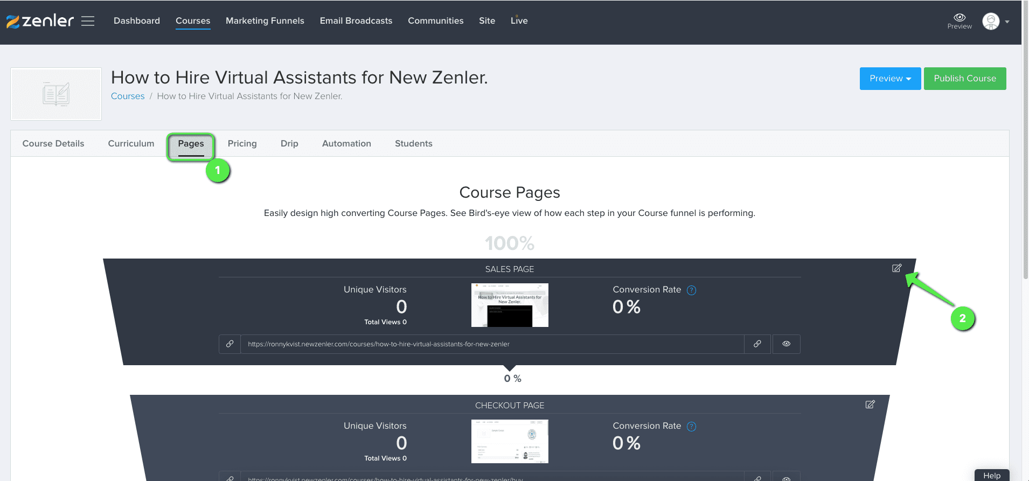The image size is (1029, 481).
Task: Switch to the Pricing tab
Action: pyautogui.click(x=242, y=144)
